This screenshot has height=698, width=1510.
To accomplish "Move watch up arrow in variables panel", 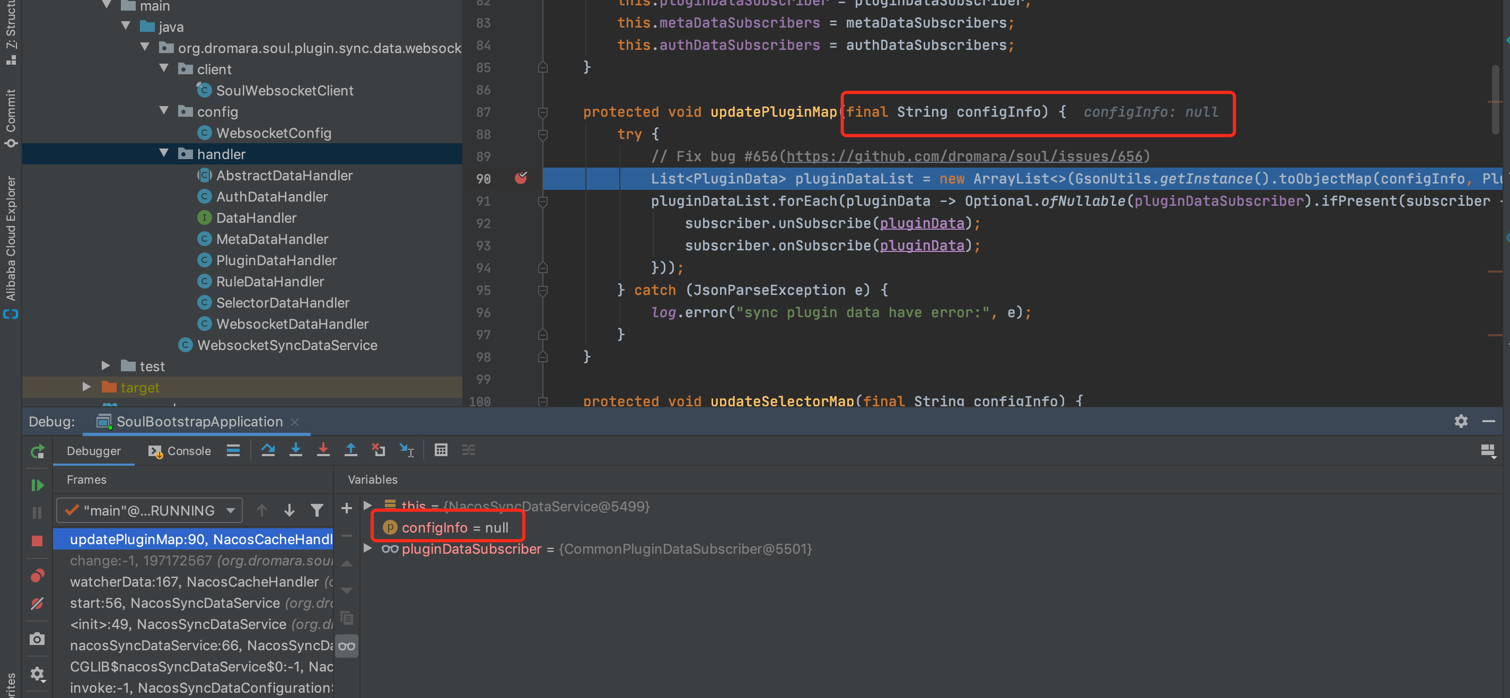I will coord(346,563).
